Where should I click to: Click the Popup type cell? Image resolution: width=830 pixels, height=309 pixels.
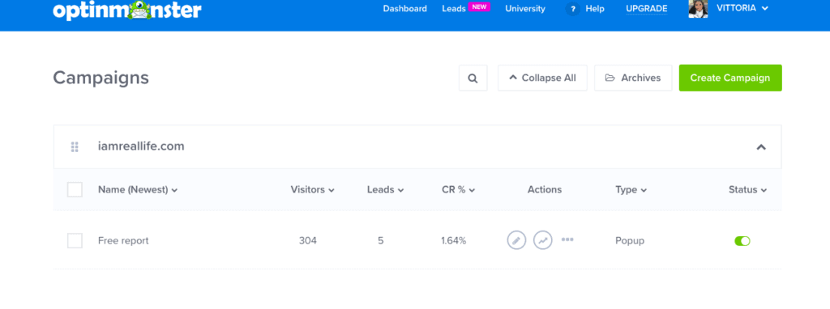630,241
